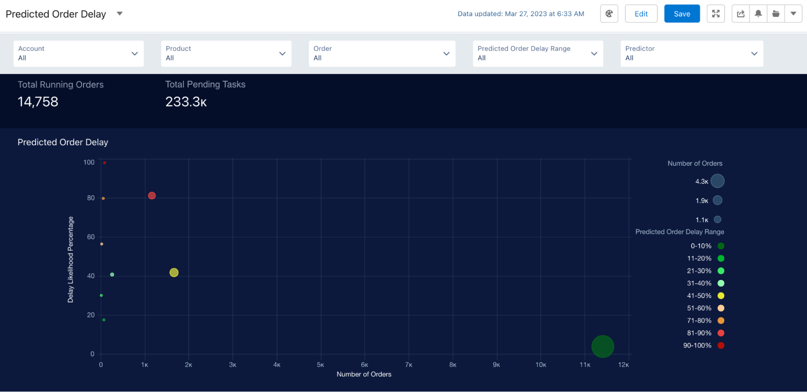807x392 pixels.
Task: Click the share dashboard icon
Action: 740,13
